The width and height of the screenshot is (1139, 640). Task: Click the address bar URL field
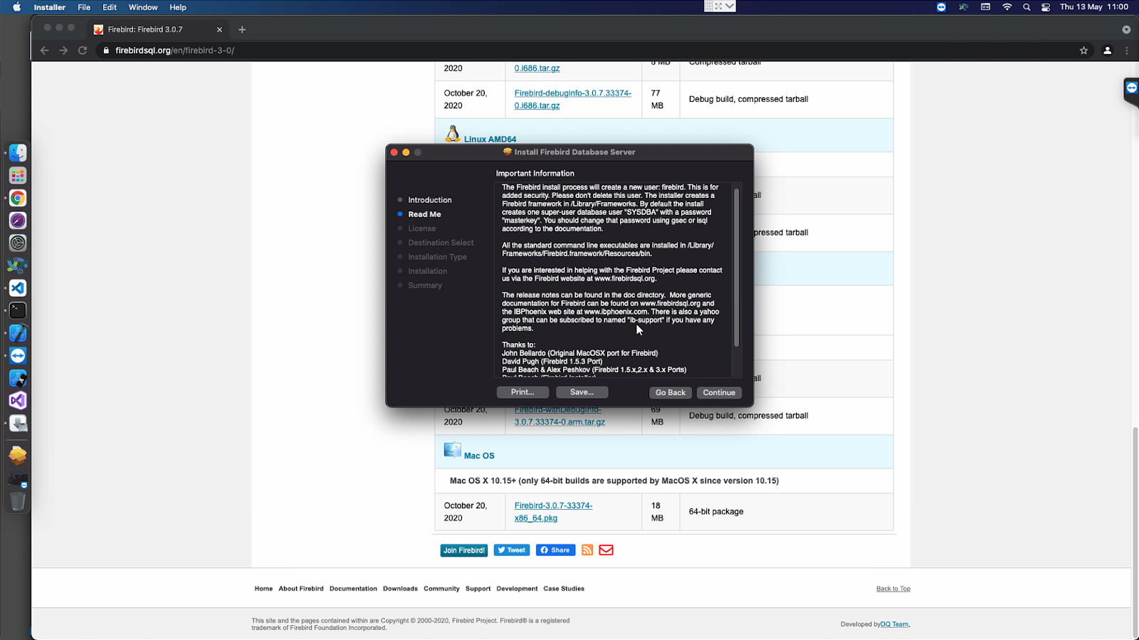[x=584, y=51]
